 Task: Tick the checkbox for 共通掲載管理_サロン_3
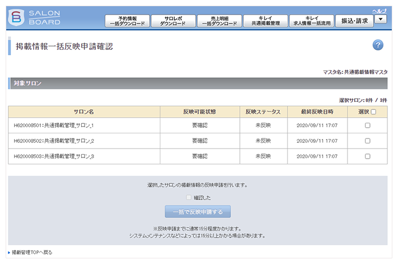[368, 156]
